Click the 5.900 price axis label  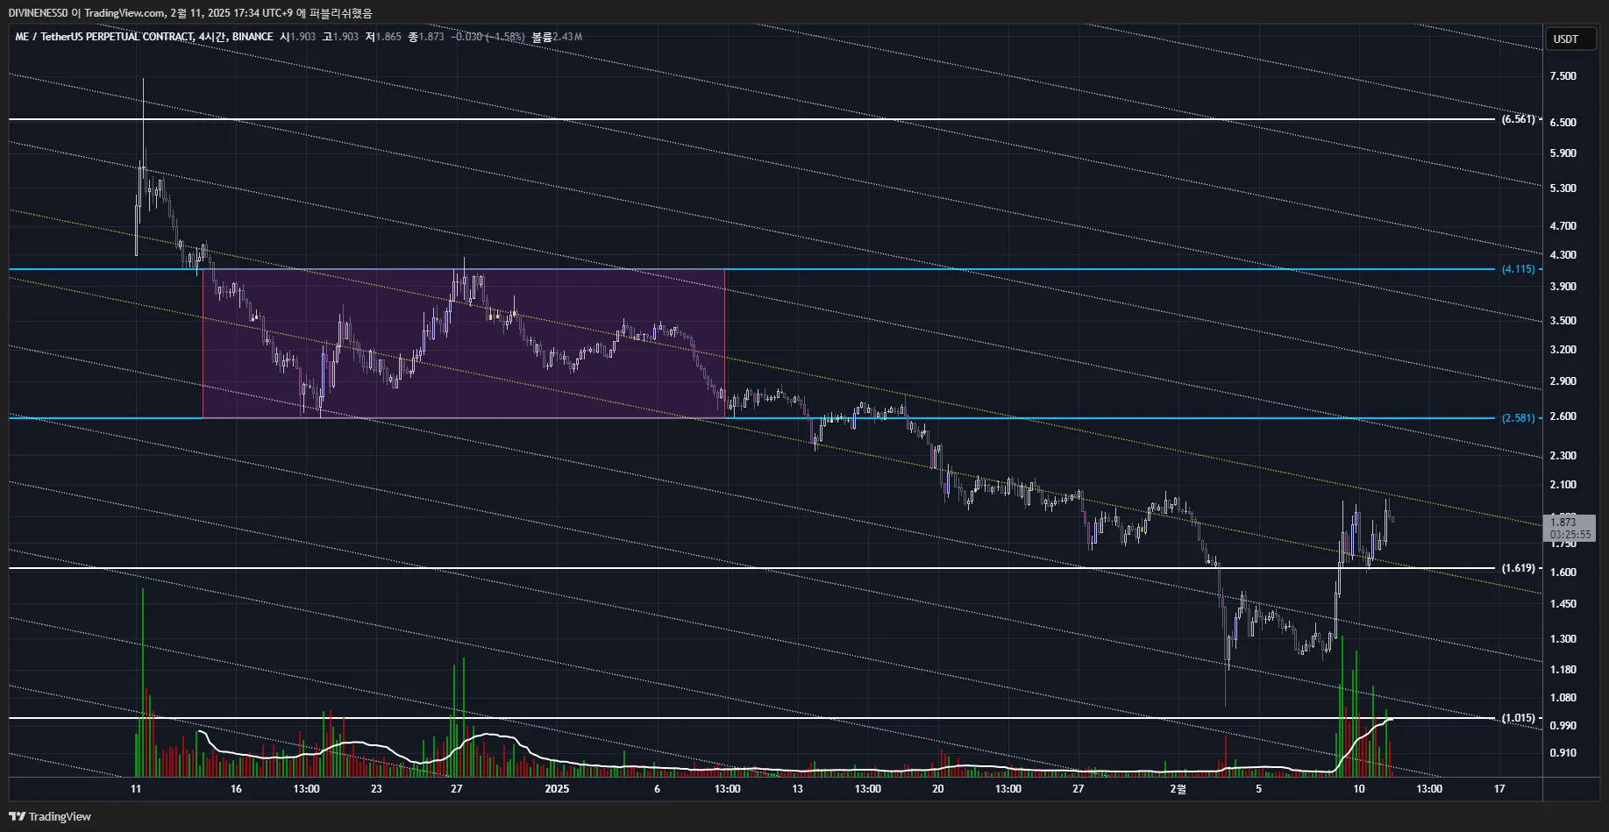pyautogui.click(x=1563, y=153)
